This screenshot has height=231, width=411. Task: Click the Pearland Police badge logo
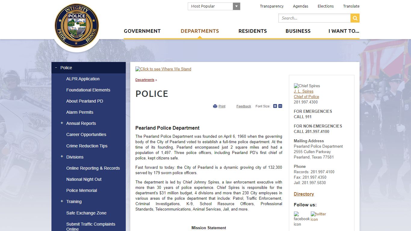pyautogui.click(x=77, y=26)
